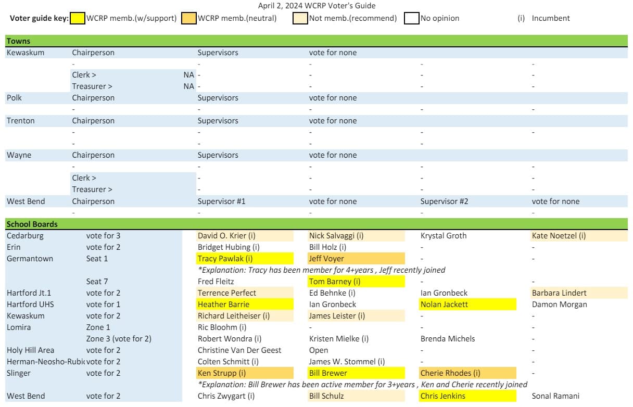This screenshot has width=633, height=407.
Task: Select the 'Lomira' district cell
Action: pos(19,327)
